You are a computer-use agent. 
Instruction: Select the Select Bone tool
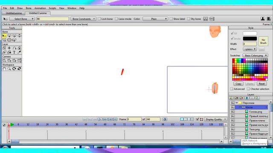(4, 36)
